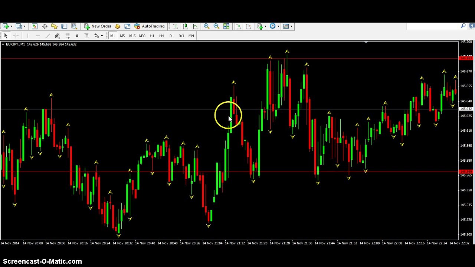Open the Profiles dropdown arrow
The image size is (475, 267).
24,26
